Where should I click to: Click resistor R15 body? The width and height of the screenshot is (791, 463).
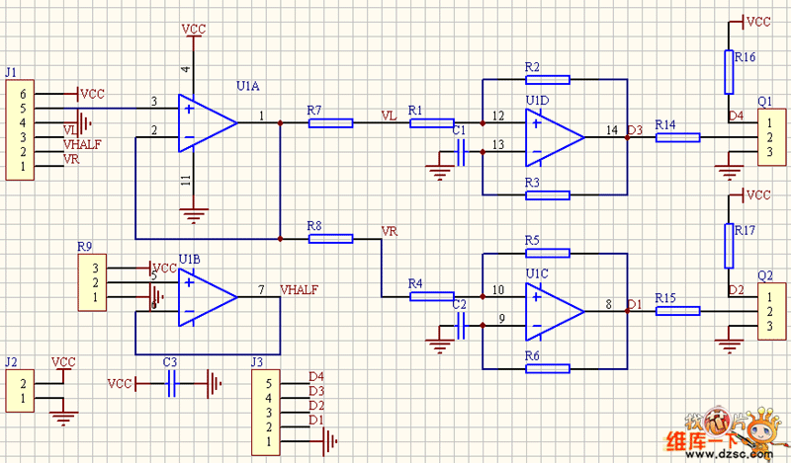coord(677,311)
